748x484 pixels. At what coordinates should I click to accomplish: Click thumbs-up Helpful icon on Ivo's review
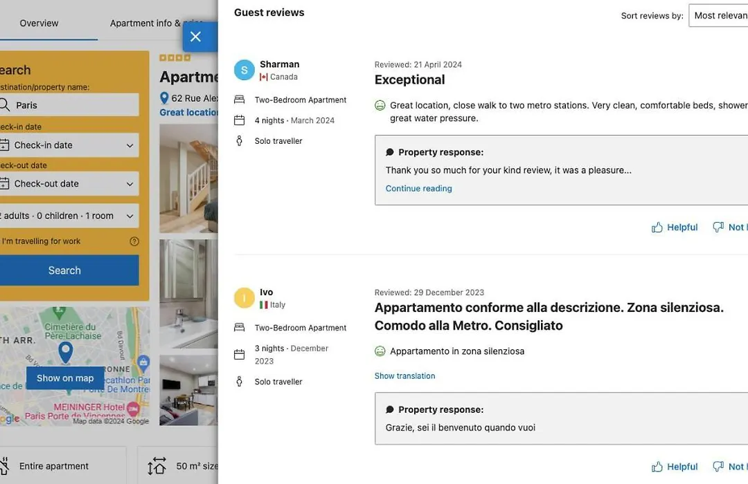pos(657,467)
